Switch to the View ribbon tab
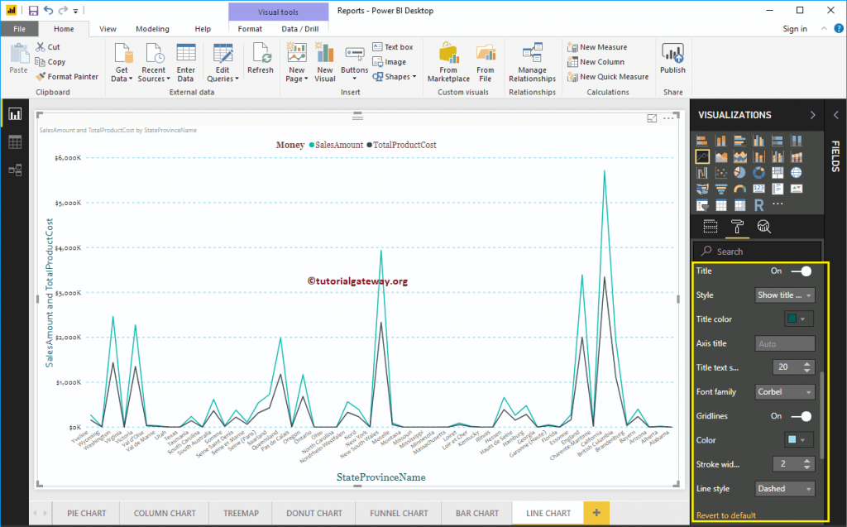The width and height of the screenshot is (847, 527). pos(108,27)
